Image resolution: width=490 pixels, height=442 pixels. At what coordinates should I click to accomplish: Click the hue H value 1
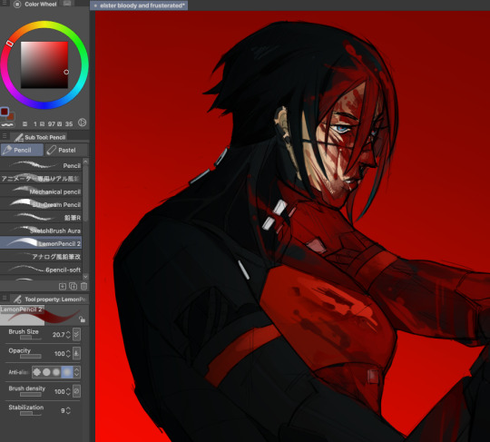(35, 124)
